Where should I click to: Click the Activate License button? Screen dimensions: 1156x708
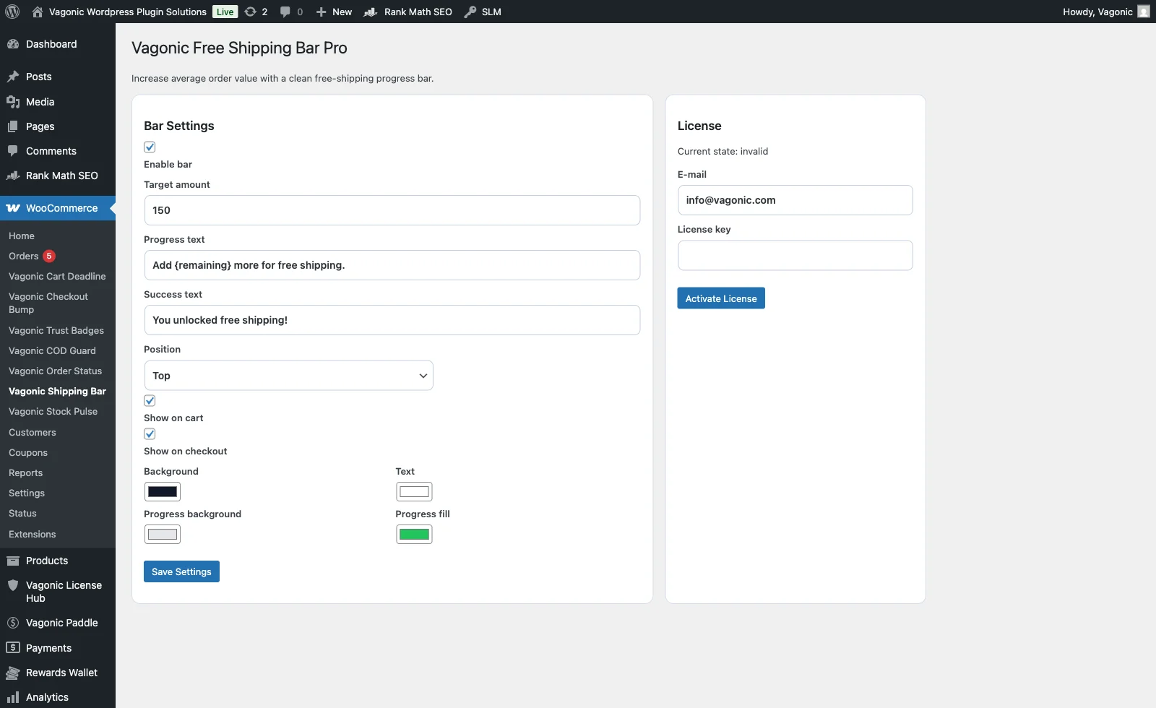click(721, 298)
